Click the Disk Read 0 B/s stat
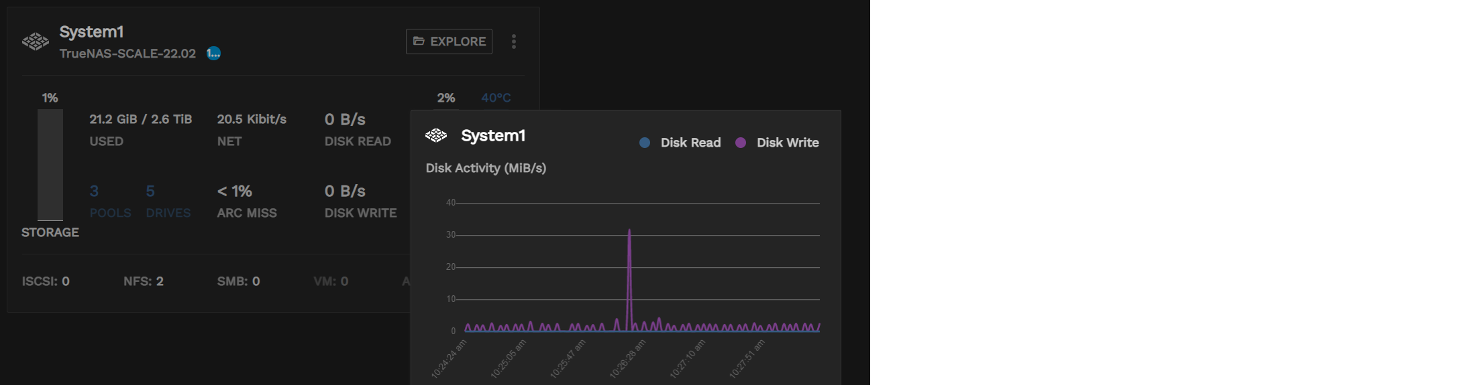Image resolution: width=1476 pixels, height=385 pixels. tap(346, 120)
